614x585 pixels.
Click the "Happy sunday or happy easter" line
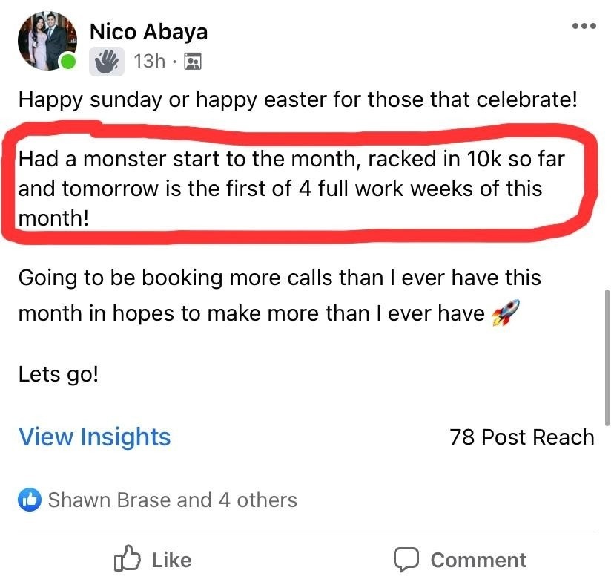[x=297, y=99]
